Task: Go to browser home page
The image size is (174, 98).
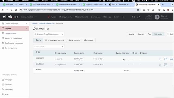Action: [x=16, y=10]
